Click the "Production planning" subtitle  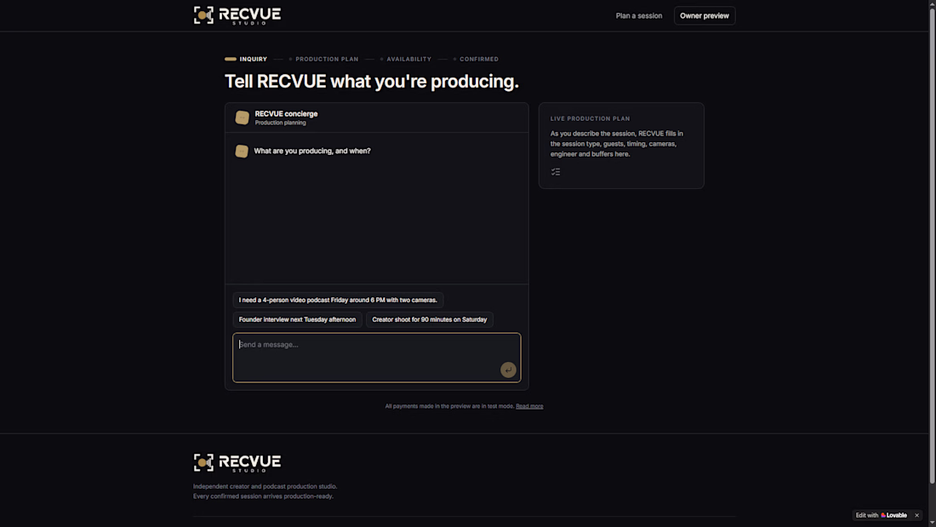tap(280, 123)
